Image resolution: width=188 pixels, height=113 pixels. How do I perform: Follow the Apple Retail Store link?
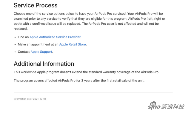pos(73,44)
